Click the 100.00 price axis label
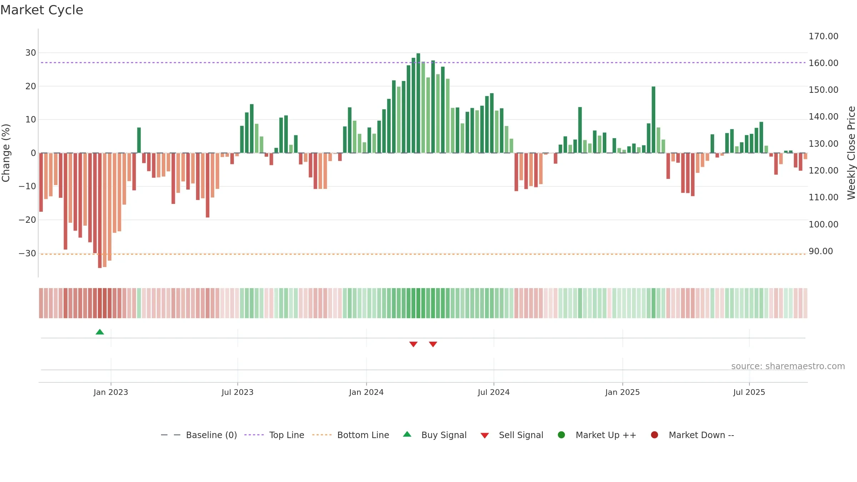 [823, 225]
